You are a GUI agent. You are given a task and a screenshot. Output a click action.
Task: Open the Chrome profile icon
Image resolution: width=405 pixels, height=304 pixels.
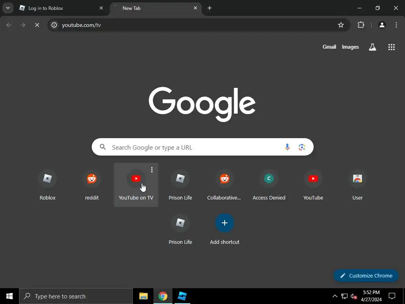pos(382,25)
